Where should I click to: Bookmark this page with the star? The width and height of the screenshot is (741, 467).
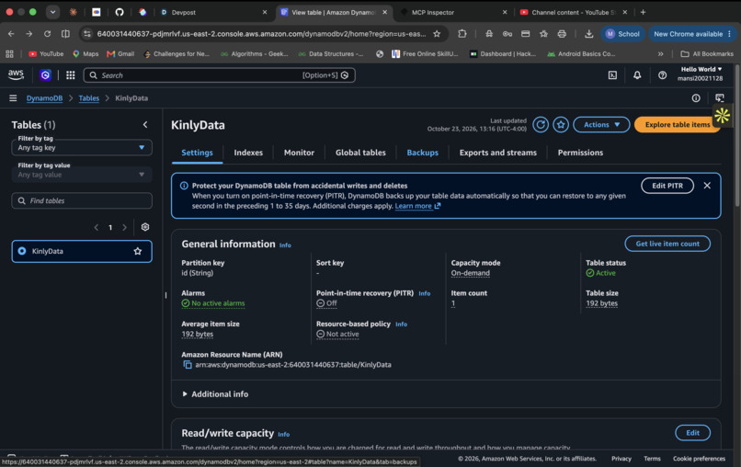pyautogui.click(x=437, y=34)
